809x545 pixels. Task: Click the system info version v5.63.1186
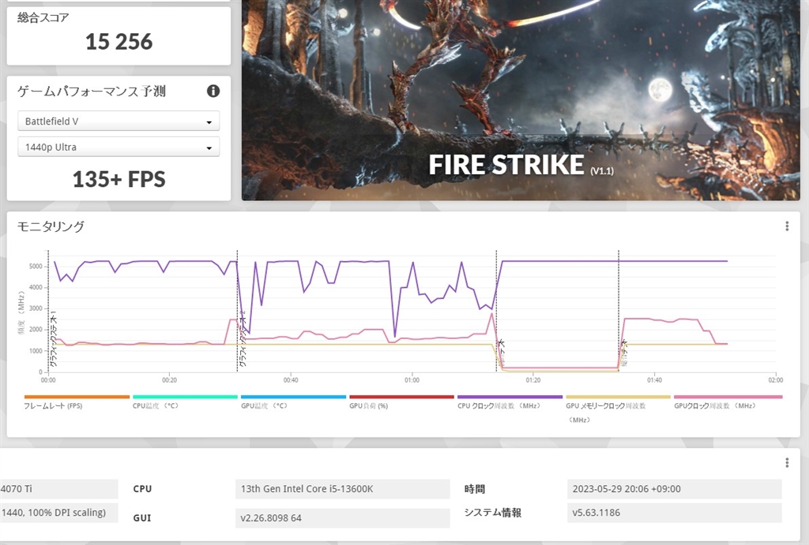[675, 513]
